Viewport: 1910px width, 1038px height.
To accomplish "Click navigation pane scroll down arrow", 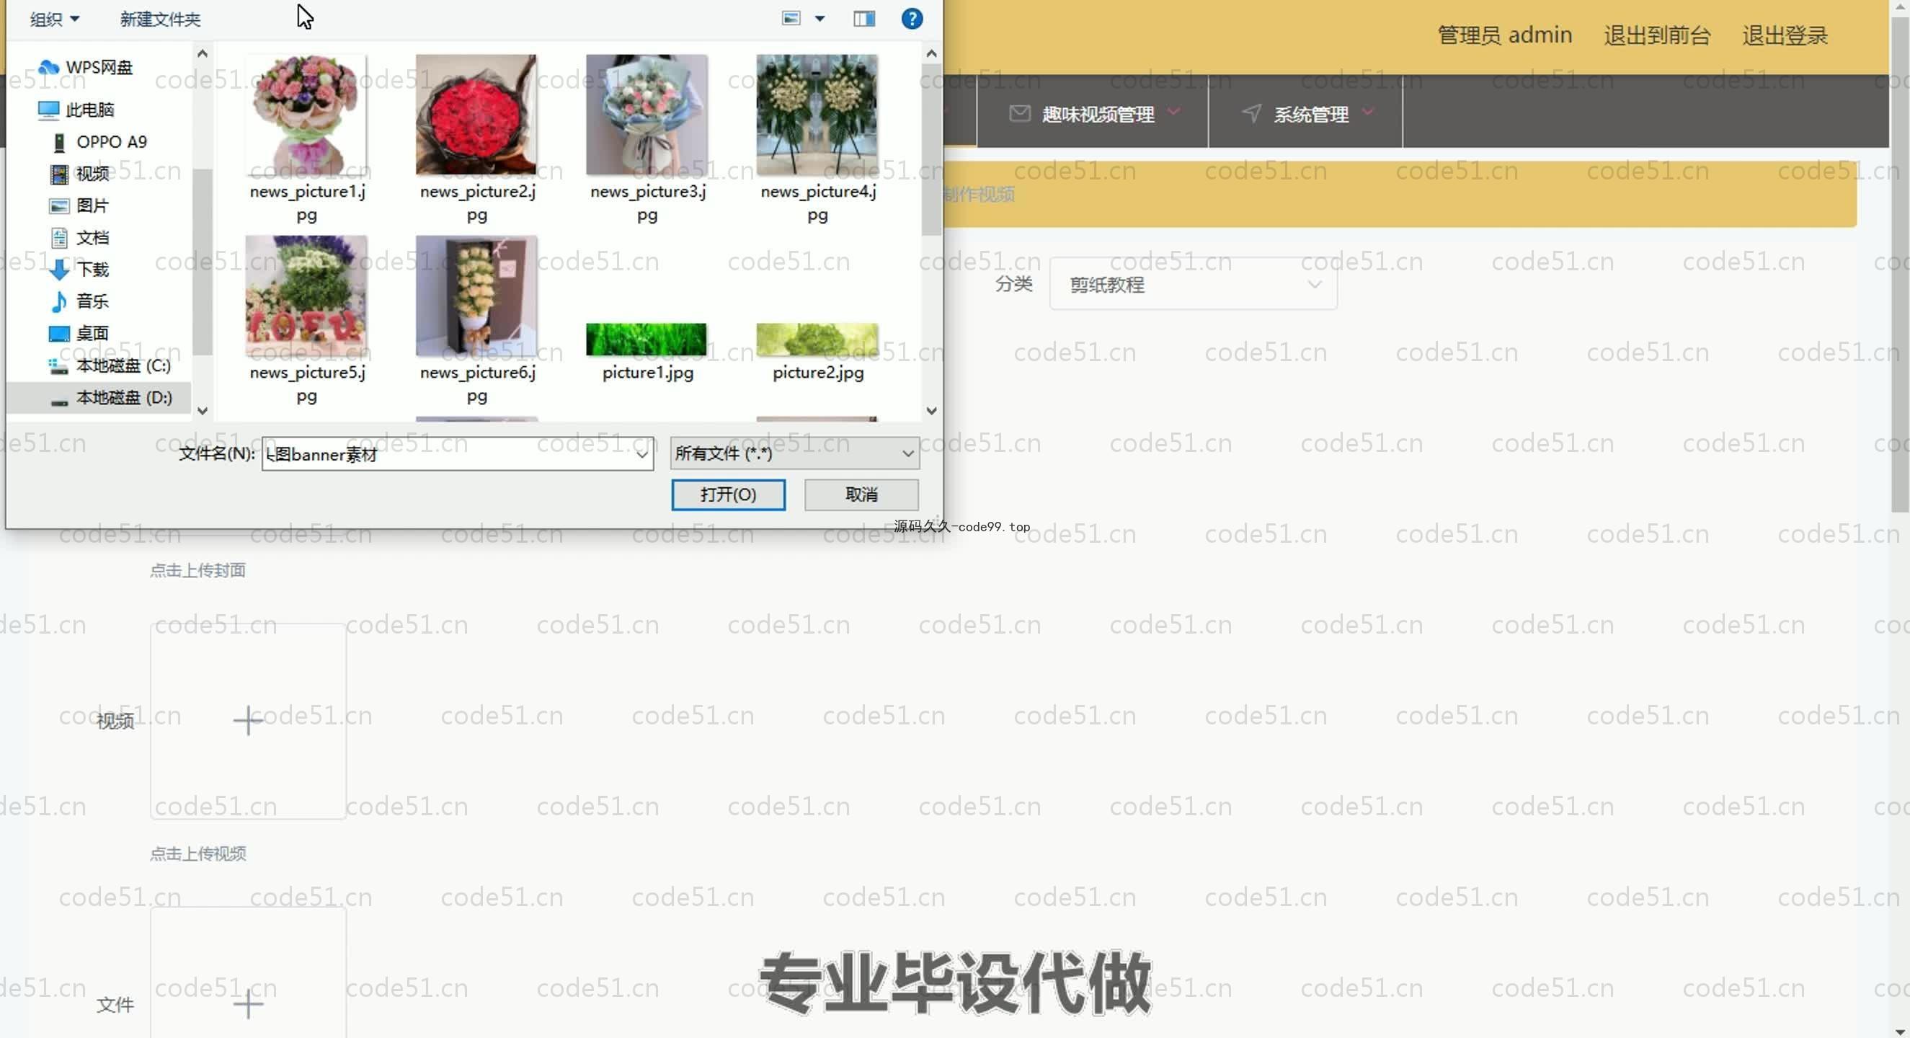I will tap(203, 410).
